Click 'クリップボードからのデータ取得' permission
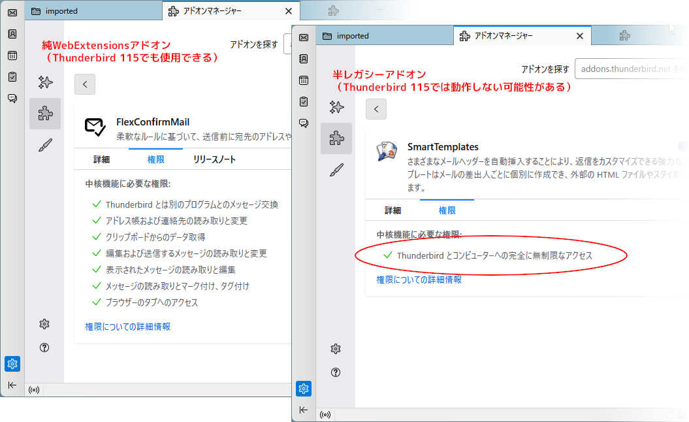This screenshot has height=422, width=689. coord(155,237)
